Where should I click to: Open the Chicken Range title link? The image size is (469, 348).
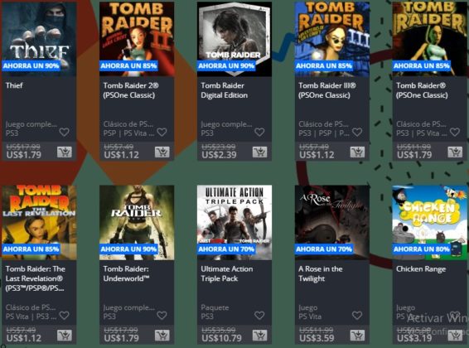point(421,269)
